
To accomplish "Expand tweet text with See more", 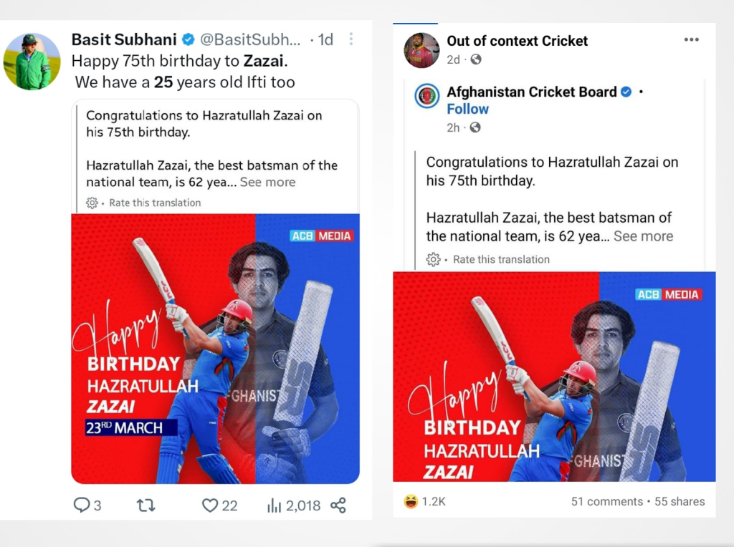I will click(x=268, y=182).
